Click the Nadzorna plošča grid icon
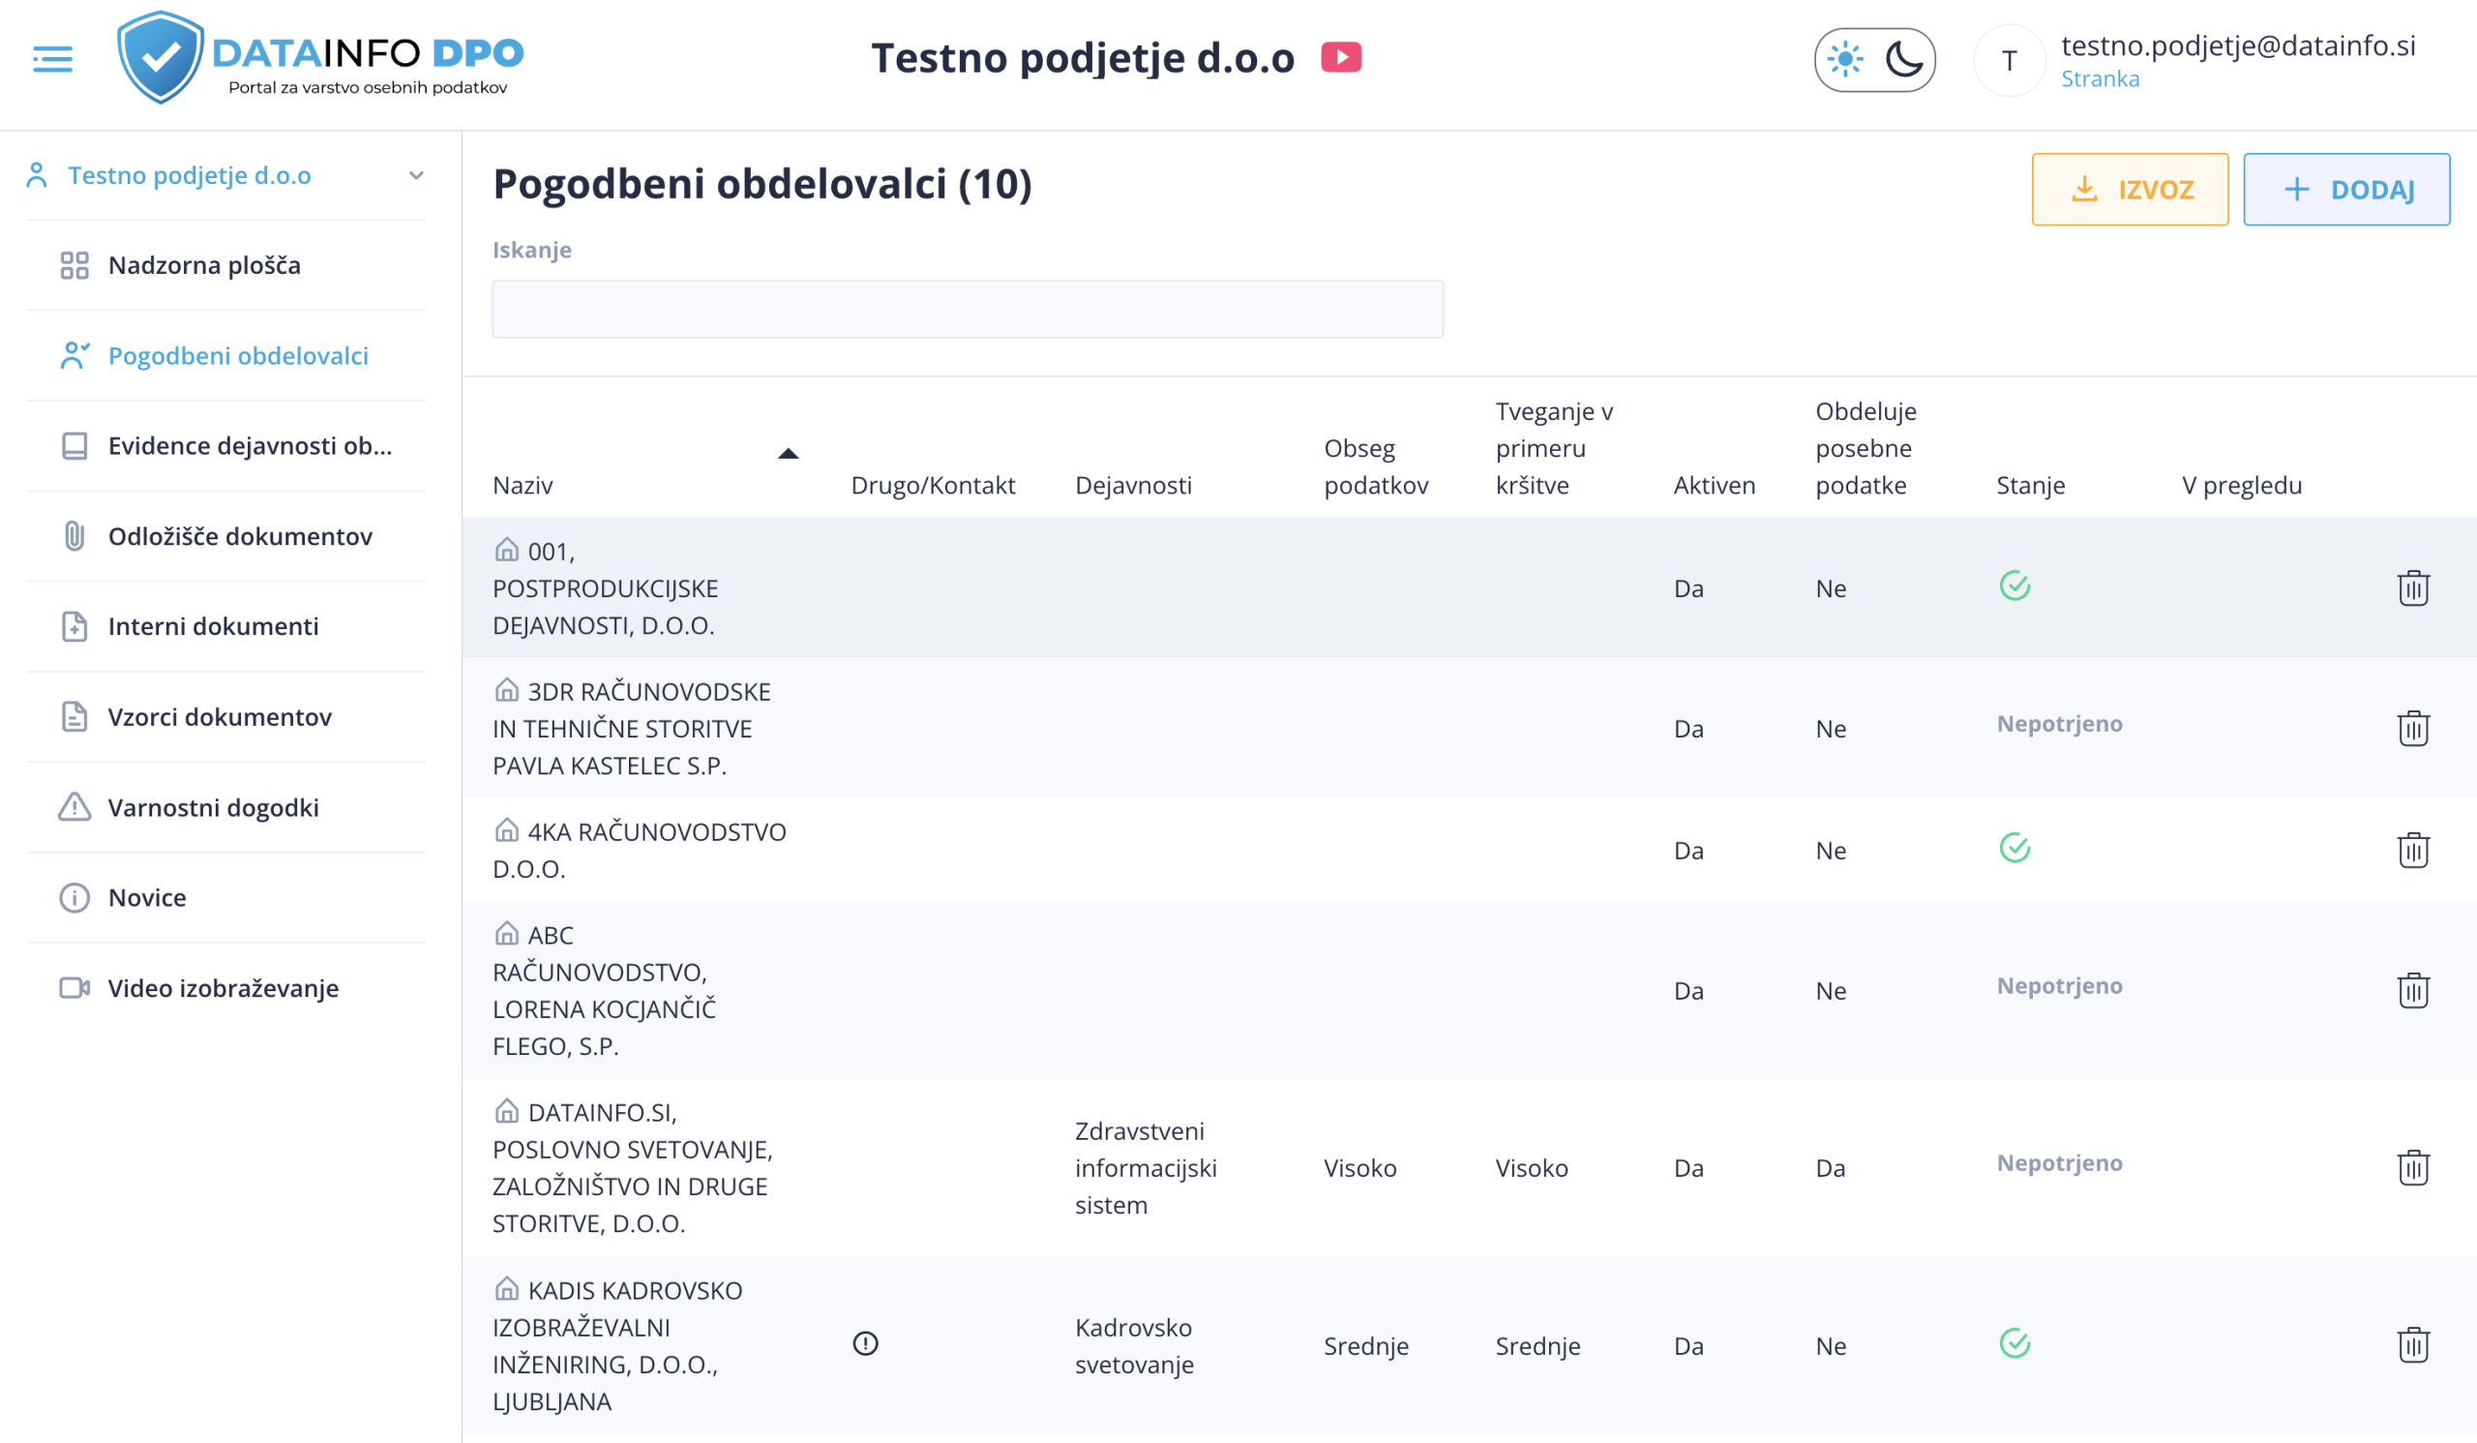2477x1443 pixels. (x=75, y=265)
